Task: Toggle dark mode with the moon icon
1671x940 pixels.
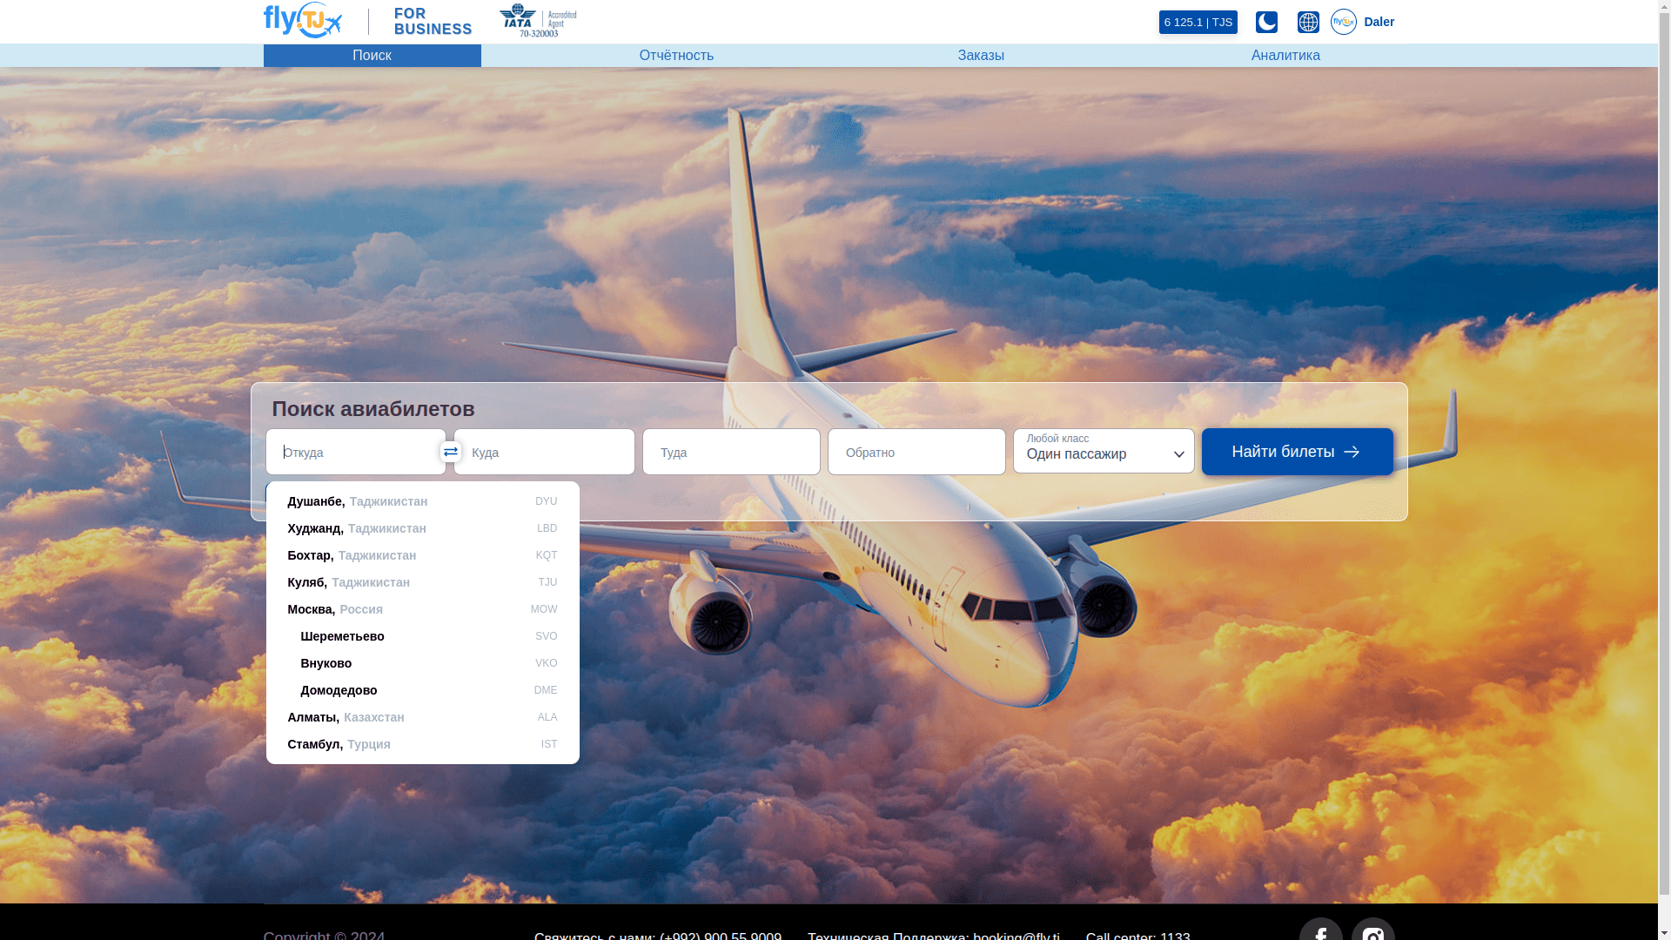Action: click(1266, 22)
